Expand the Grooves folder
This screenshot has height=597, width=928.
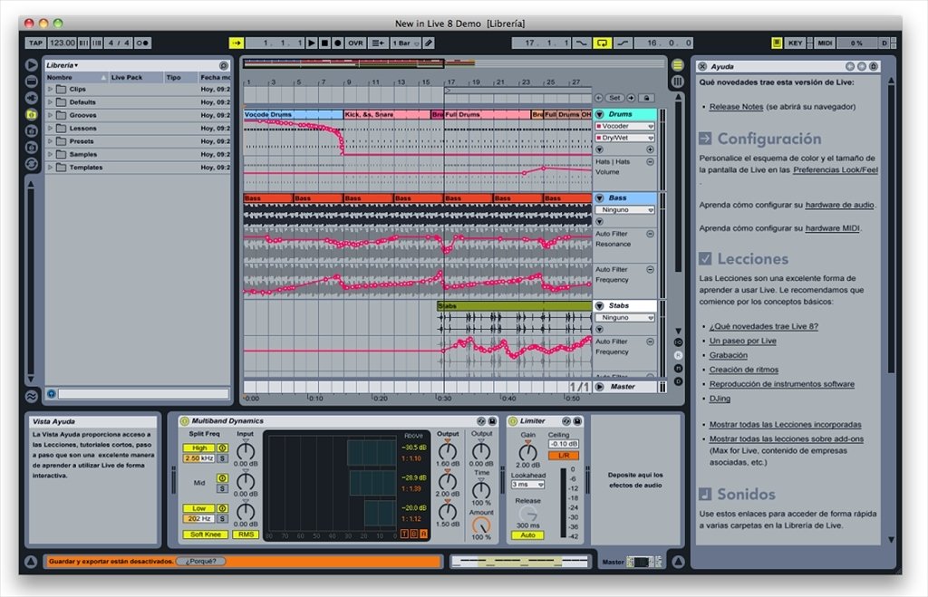pos(51,115)
